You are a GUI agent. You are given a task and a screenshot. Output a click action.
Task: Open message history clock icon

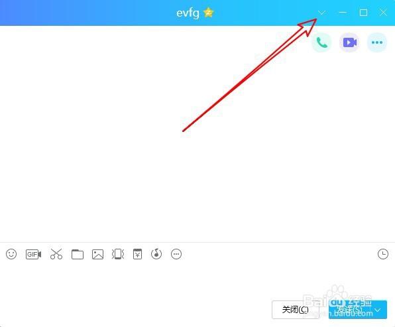tap(383, 254)
